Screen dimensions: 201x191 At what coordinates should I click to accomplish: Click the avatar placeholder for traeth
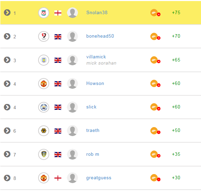tap(72, 131)
